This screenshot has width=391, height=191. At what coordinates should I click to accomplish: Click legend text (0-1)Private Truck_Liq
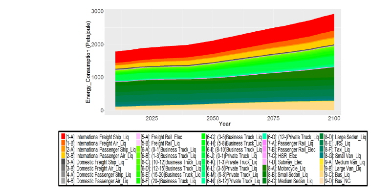pos(237,156)
